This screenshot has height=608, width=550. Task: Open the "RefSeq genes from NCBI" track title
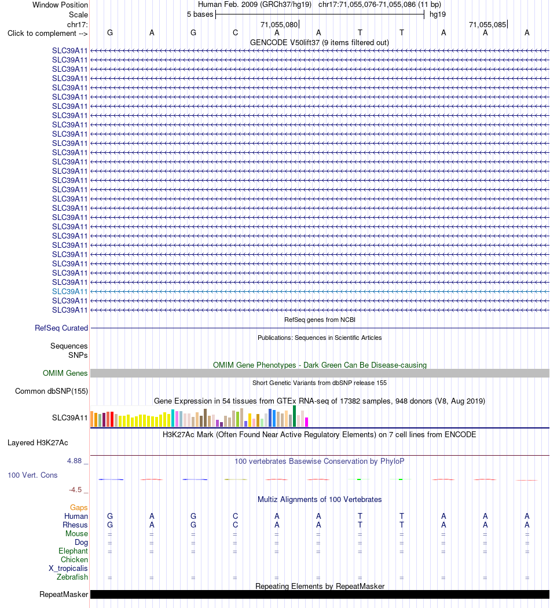point(320,320)
